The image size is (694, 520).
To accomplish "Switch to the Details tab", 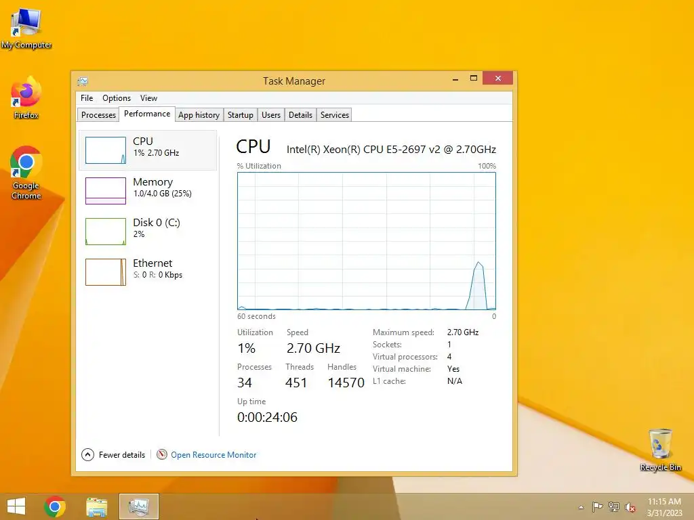I will [x=300, y=115].
